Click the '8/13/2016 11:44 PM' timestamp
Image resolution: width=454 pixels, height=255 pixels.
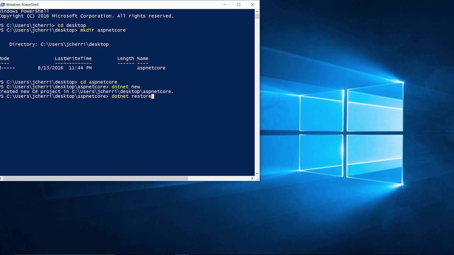[65, 68]
